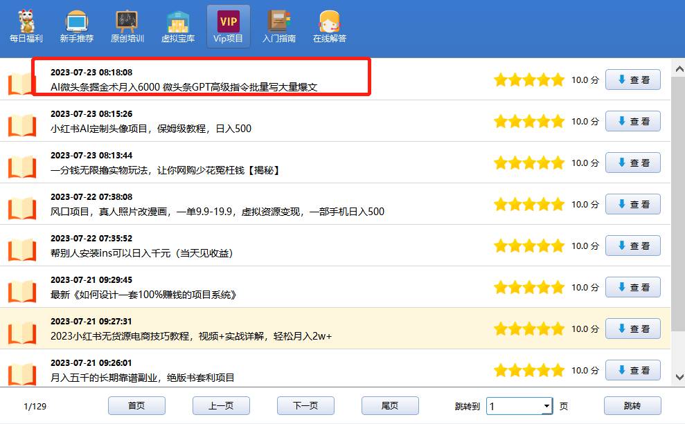Click 查看 for 2023小红书无货源电商 row

(x=632, y=329)
